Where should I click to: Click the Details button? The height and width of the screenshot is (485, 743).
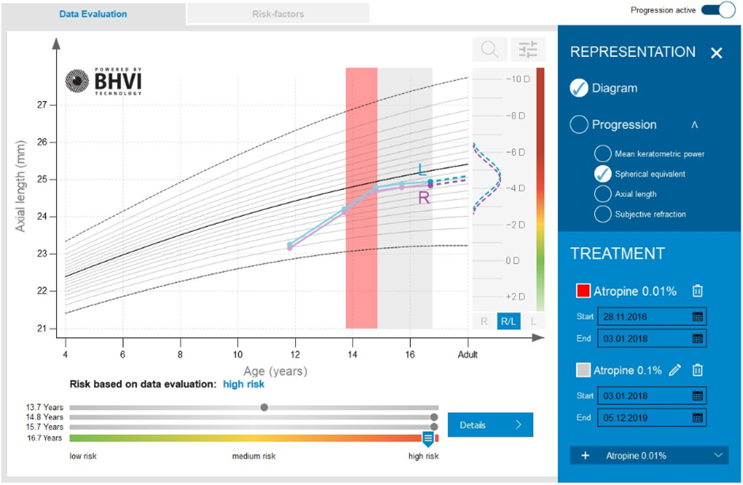point(490,425)
